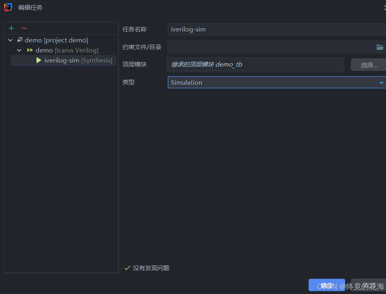This screenshot has width=386, height=294.
Task: Focus the task name field containing iverilog-sim
Action: [277, 29]
